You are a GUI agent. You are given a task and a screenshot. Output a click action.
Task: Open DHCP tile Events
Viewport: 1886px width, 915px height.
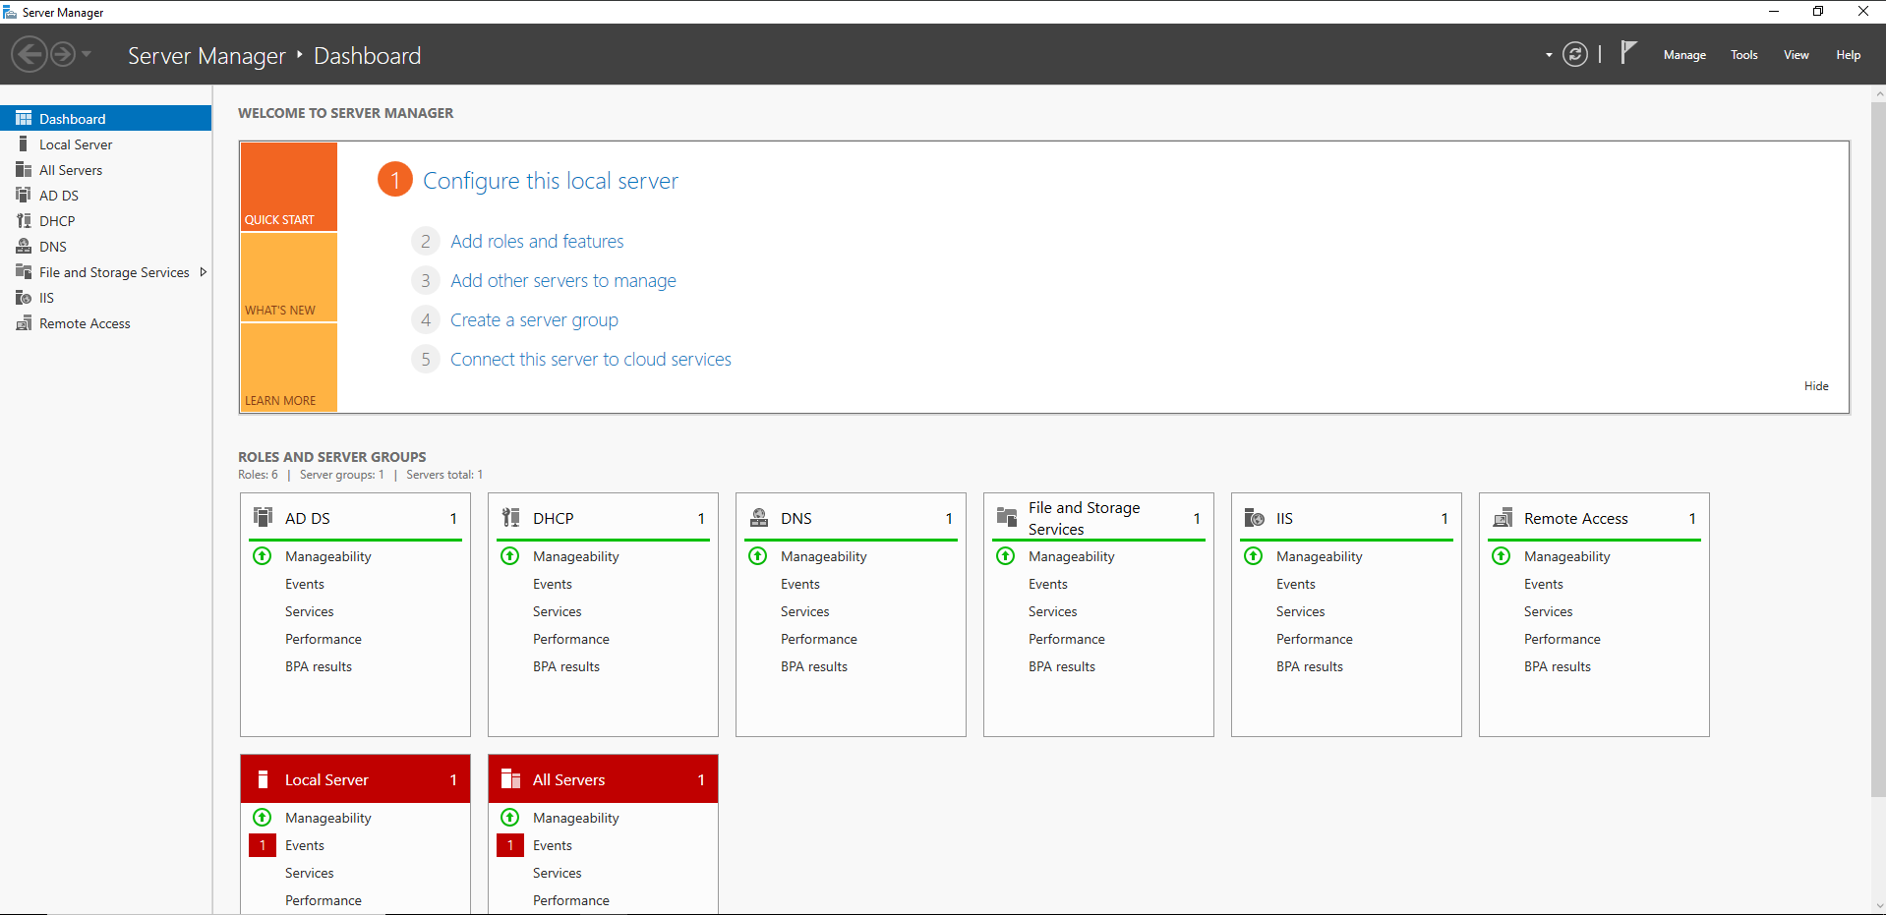pos(553,584)
